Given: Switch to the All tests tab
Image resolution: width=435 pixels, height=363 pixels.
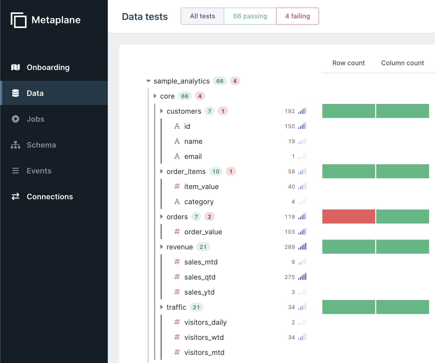Looking at the screenshot, I should (x=202, y=16).
